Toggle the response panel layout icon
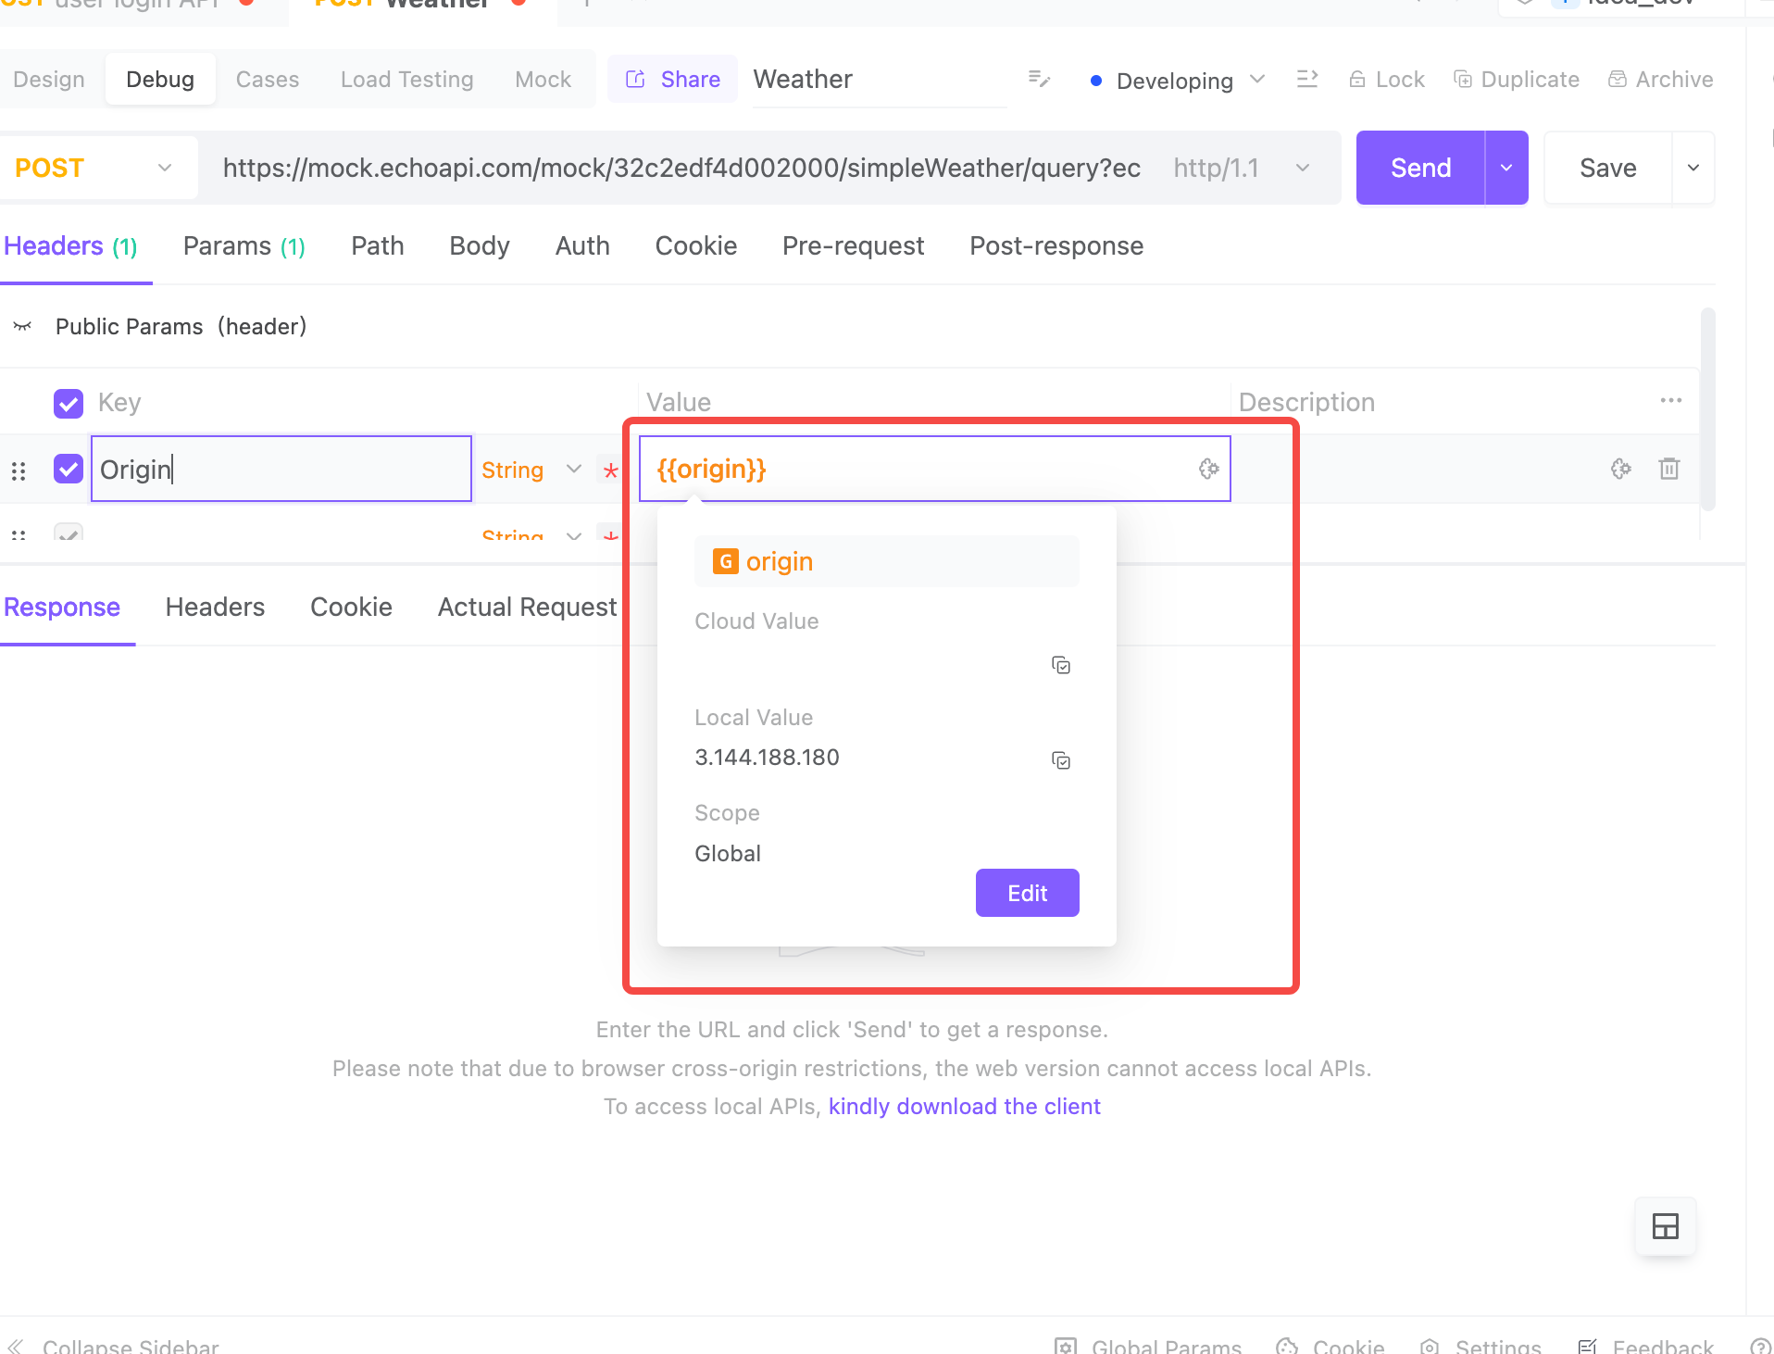 pyautogui.click(x=1666, y=1226)
